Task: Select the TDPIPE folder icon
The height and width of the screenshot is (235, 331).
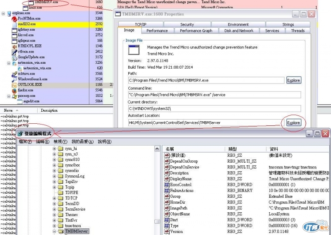Action: (x=60, y=192)
